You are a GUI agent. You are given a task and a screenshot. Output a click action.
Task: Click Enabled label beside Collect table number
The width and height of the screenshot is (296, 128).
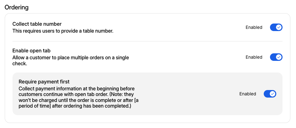[254, 27]
